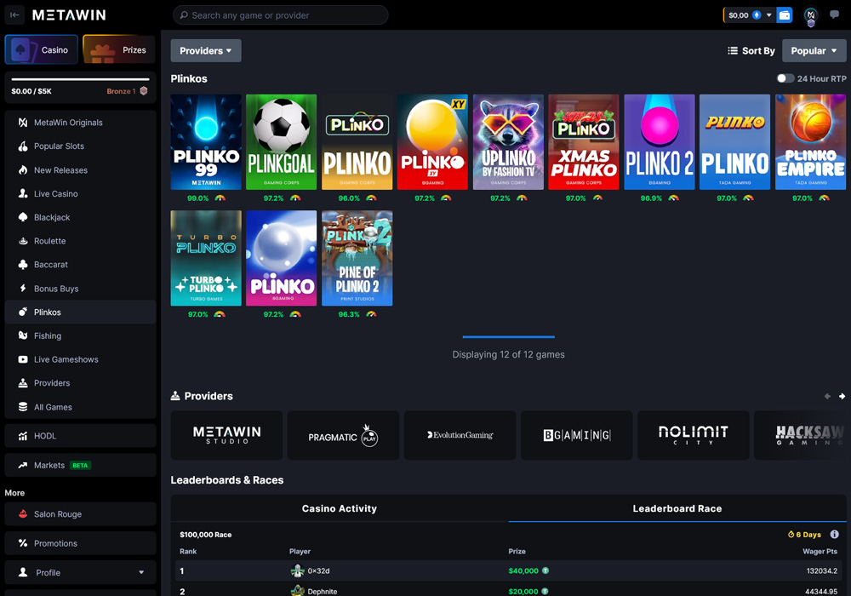Viewport: 851px width, 596px height.
Task: Click the MetaWin Originals sidebar icon
Action: tap(23, 123)
